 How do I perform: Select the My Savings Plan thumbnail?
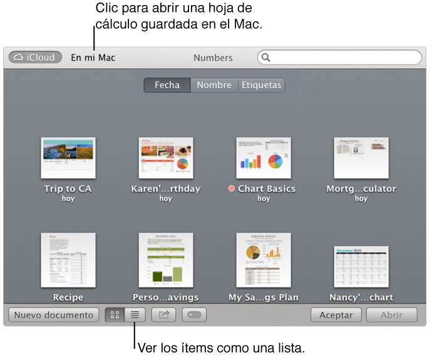pos(264,260)
